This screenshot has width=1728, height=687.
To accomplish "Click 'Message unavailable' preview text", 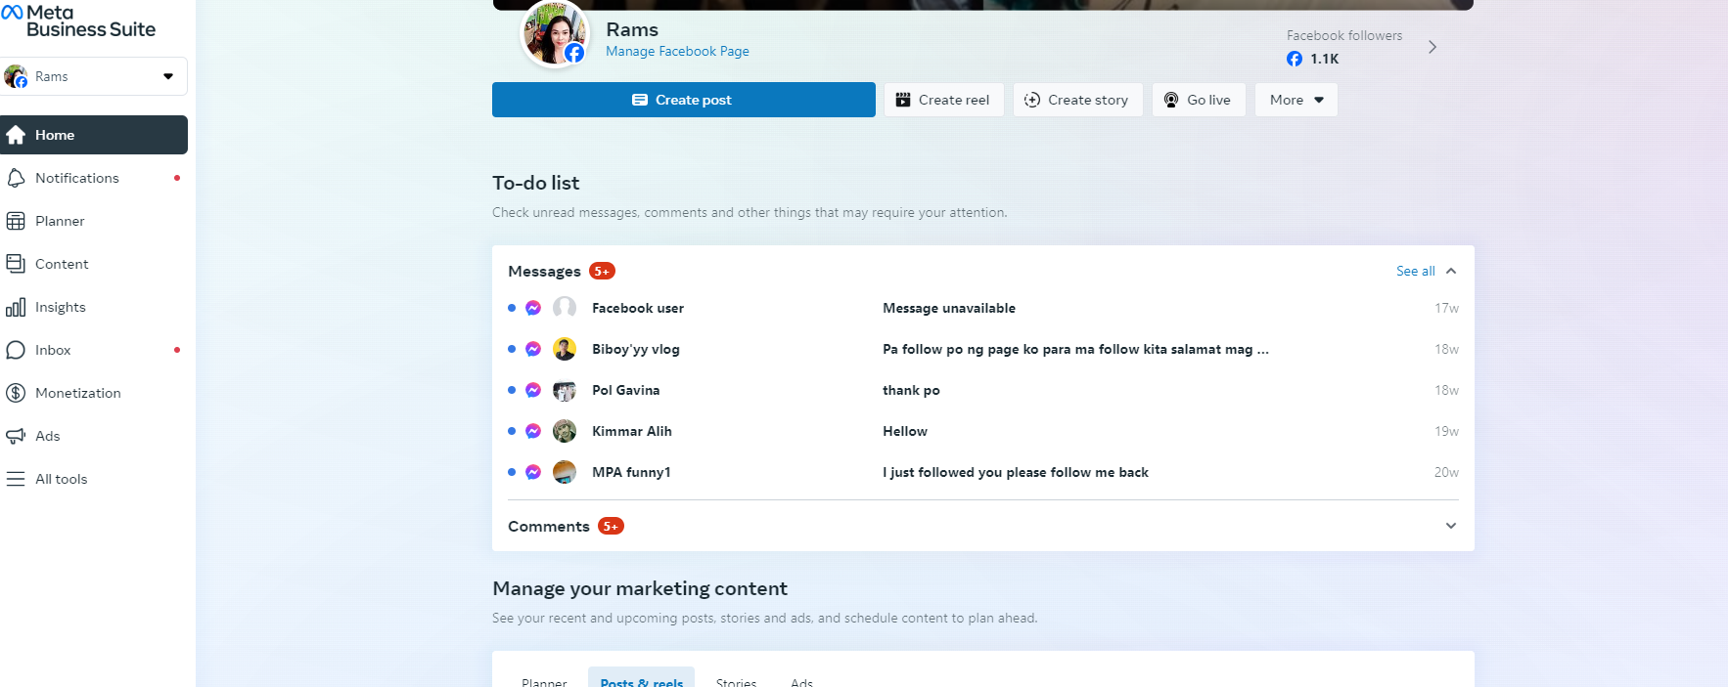I will tap(949, 308).
